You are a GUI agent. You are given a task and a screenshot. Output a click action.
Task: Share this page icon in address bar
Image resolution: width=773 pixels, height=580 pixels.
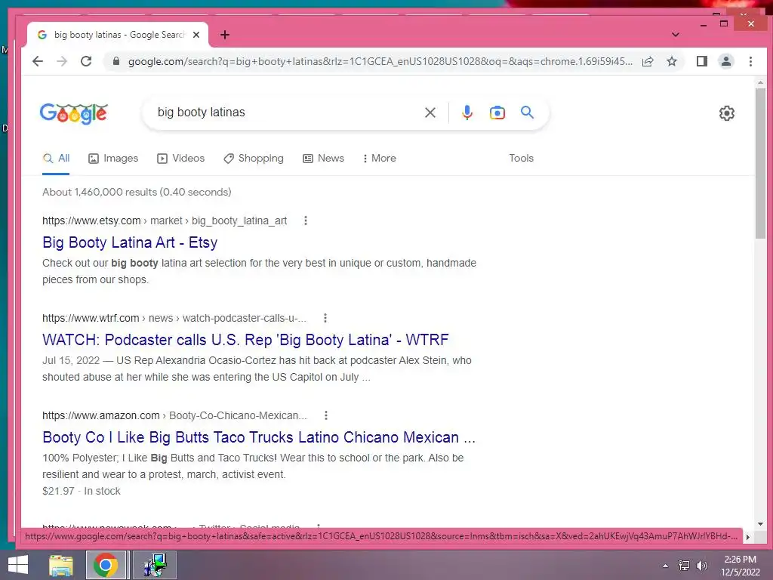pos(648,61)
